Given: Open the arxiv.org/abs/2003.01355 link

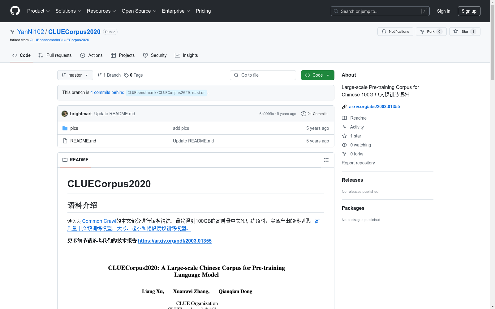Looking at the screenshot, I should coord(374,107).
